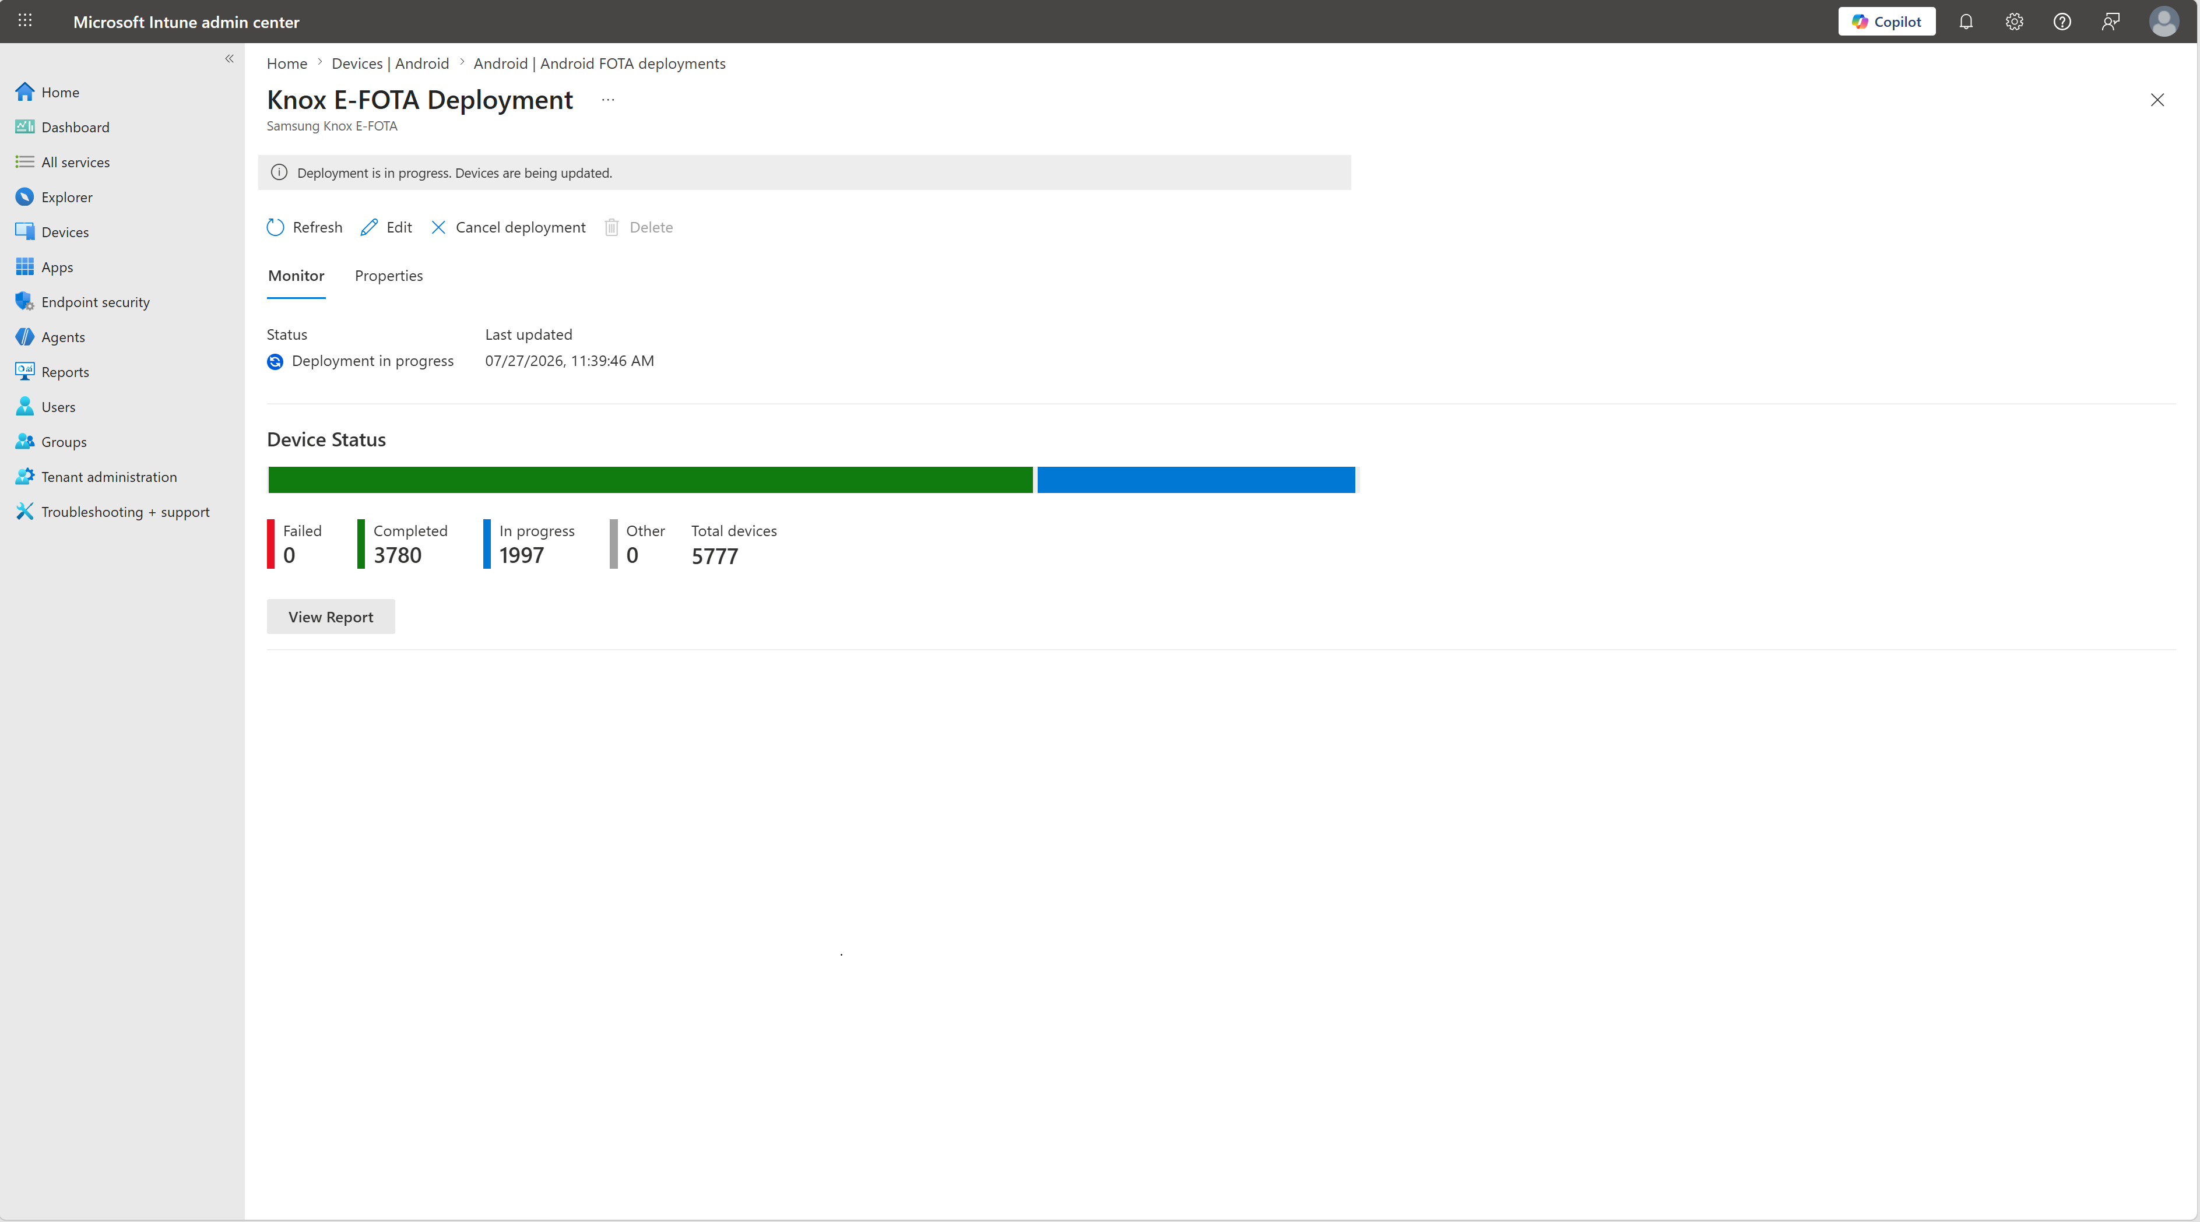Click the blue In progress bar segment
Viewport: 2200px width, 1222px height.
[1196, 480]
